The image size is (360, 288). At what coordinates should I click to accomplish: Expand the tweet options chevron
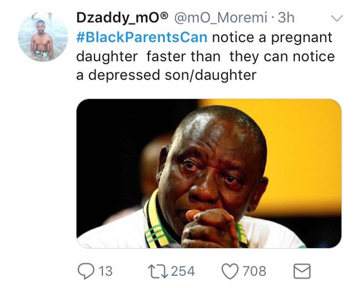(x=337, y=18)
